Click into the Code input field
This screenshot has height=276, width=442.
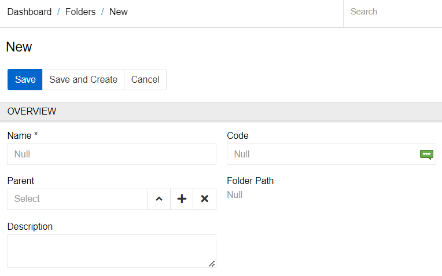click(323, 154)
